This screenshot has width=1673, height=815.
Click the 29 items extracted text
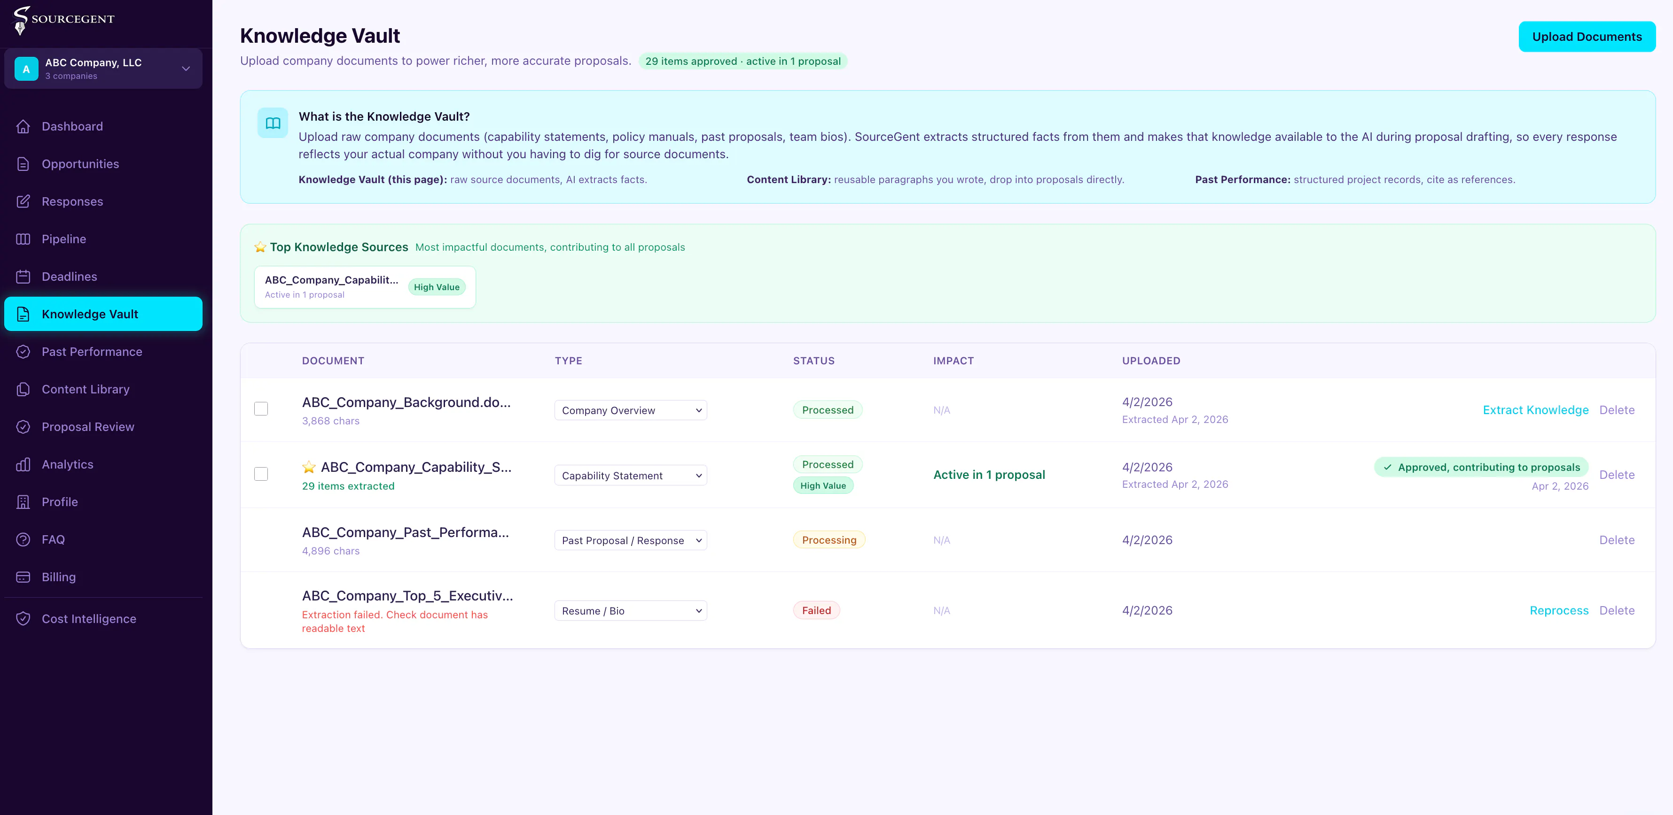pos(348,486)
